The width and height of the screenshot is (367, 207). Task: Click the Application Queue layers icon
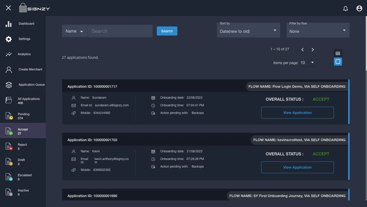pyautogui.click(x=9, y=85)
